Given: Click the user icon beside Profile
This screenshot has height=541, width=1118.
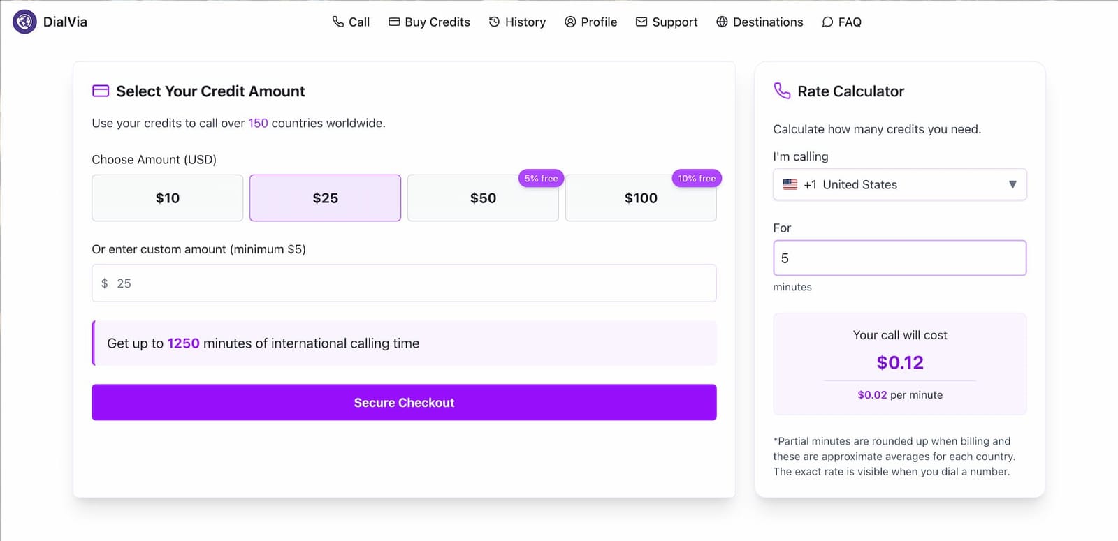Looking at the screenshot, I should pos(570,22).
